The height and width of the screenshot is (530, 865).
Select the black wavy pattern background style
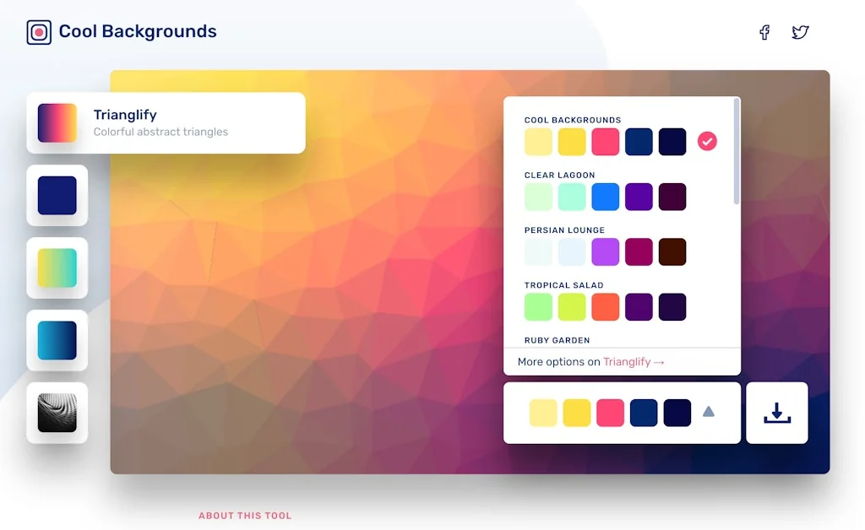click(57, 413)
